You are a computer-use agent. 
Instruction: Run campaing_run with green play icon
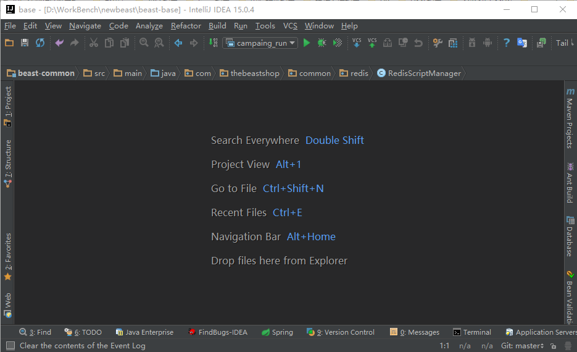click(x=307, y=43)
